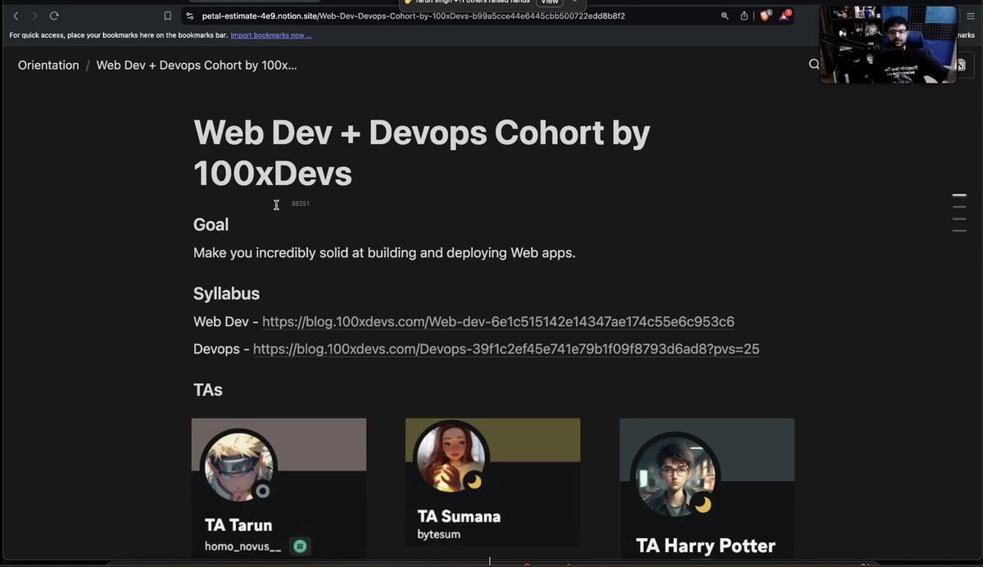Bookmark this page in the address bar
983x567 pixels.
tap(168, 16)
